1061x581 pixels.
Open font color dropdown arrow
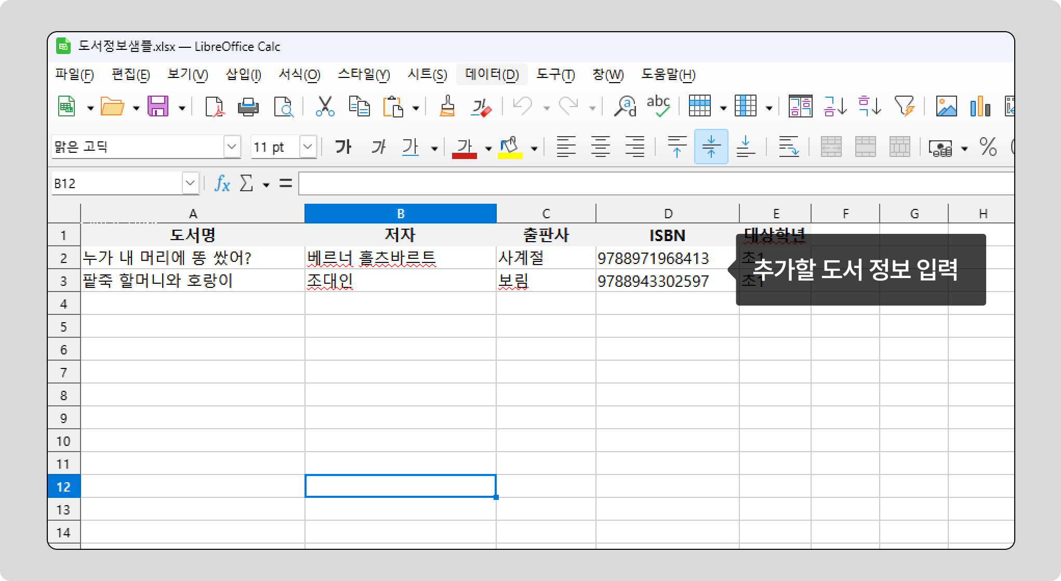click(488, 149)
